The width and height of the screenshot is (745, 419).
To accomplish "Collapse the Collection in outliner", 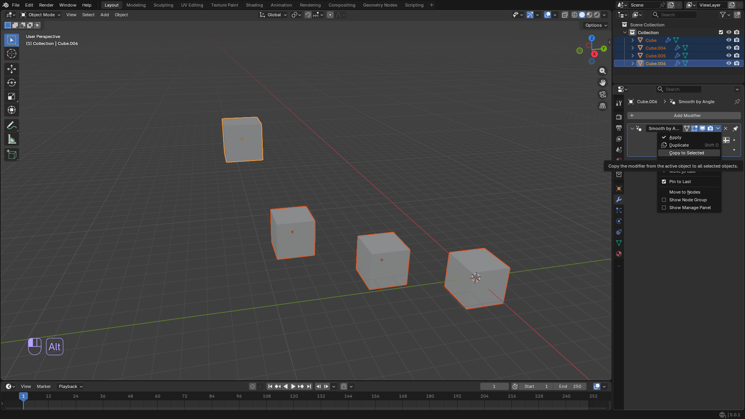I will tap(625, 32).
